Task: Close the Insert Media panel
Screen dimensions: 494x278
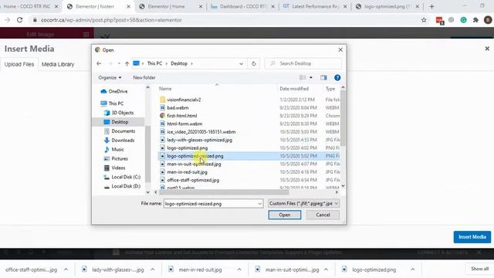Action: point(487,49)
